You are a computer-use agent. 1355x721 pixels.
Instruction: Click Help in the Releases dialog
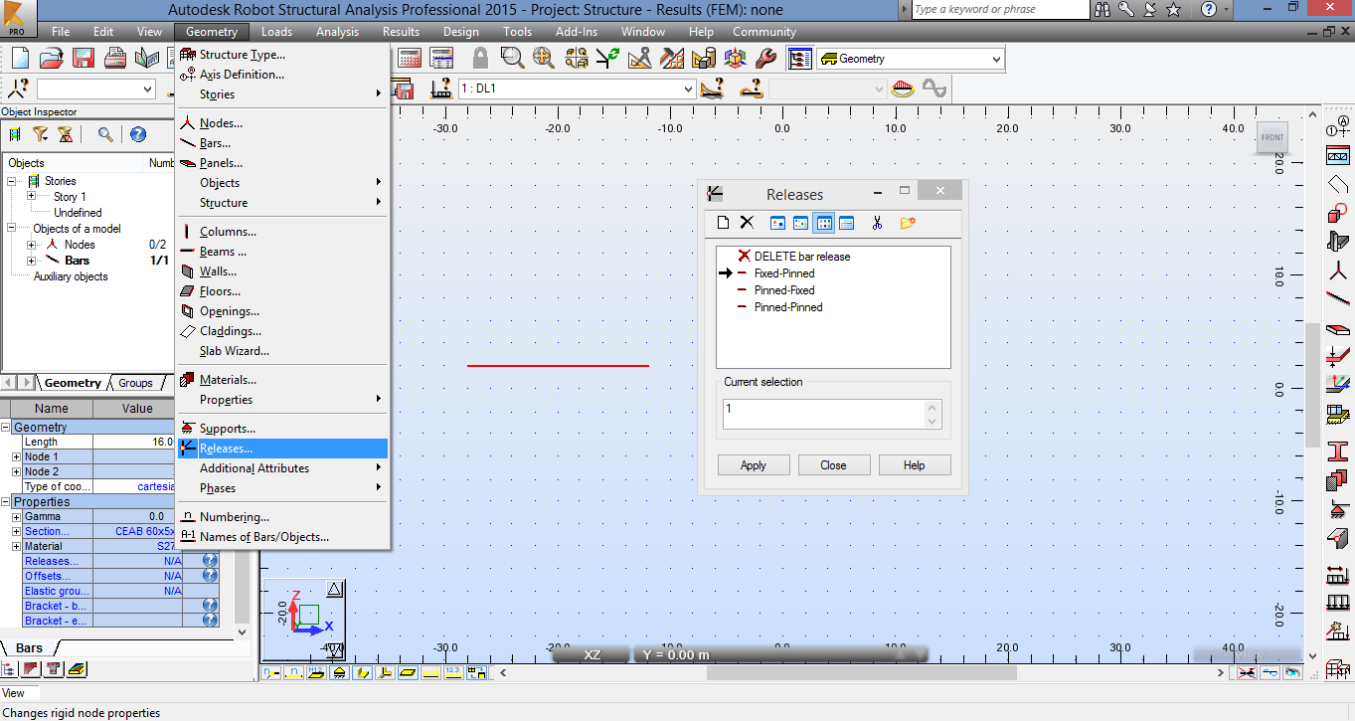[914, 464]
